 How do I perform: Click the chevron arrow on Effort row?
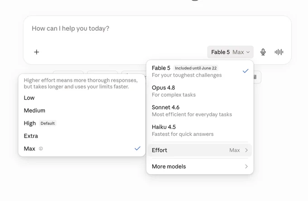246,150
